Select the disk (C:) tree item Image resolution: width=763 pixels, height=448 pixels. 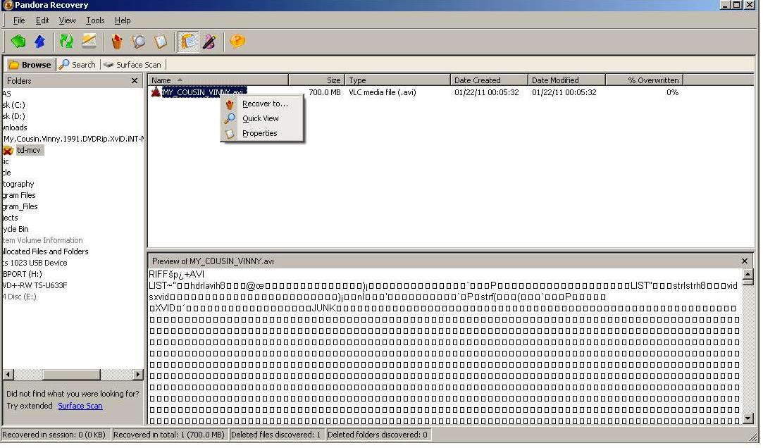(x=13, y=104)
